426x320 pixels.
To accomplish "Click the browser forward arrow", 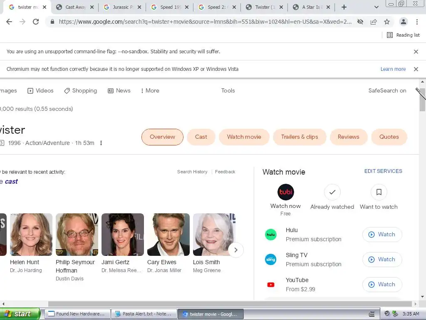I will [22, 22].
